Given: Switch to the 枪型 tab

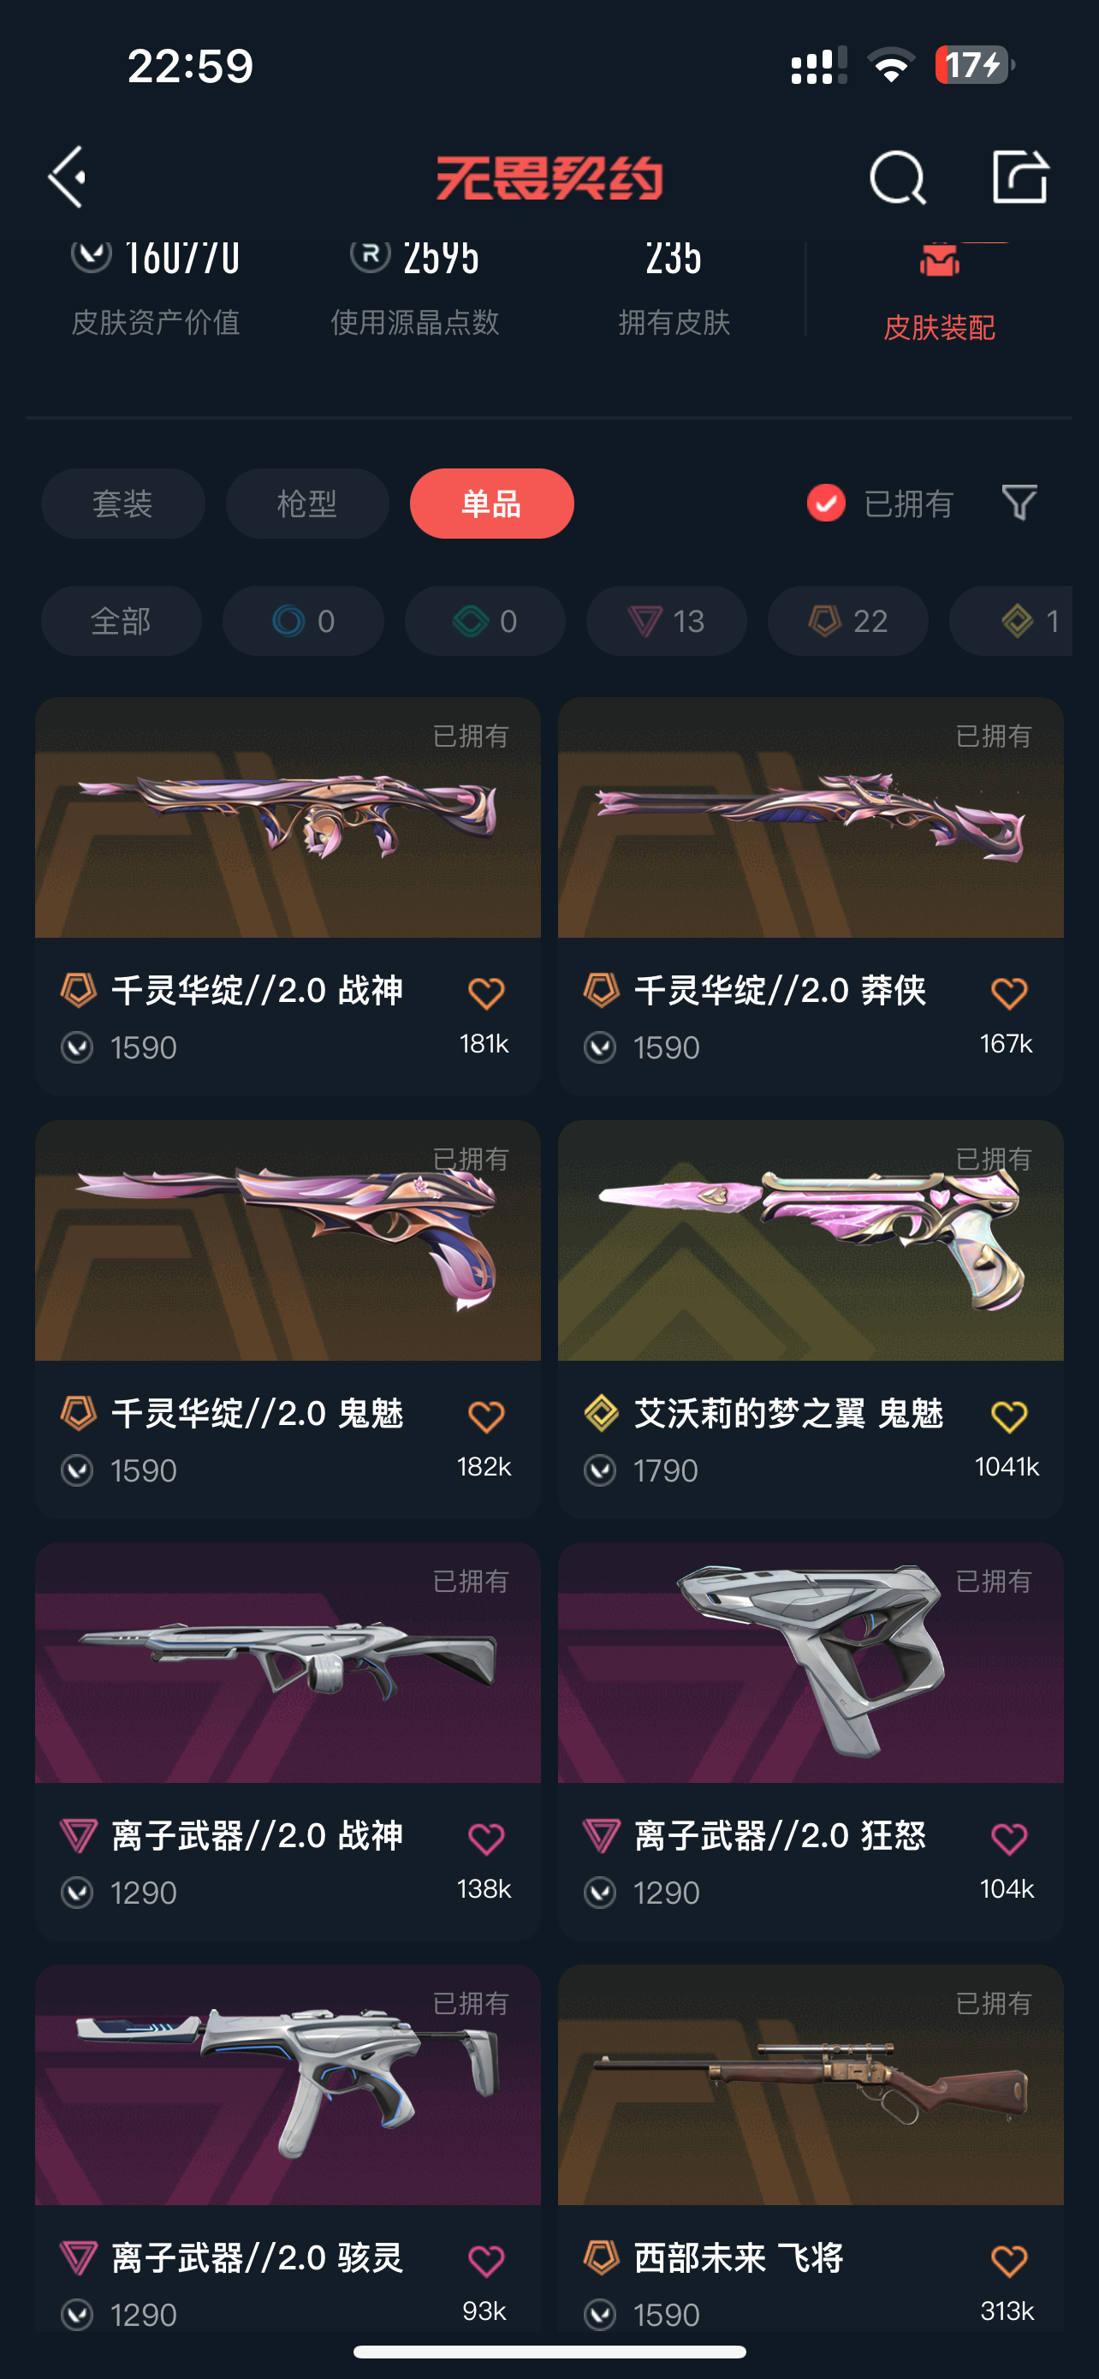Looking at the screenshot, I should pyautogui.click(x=307, y=504).
